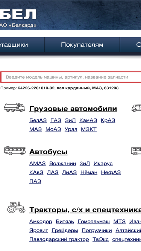Viewport: 141px width, 251px height.
Task: Select the Гомсельмаш link
Action: click(x=94, y=222)
